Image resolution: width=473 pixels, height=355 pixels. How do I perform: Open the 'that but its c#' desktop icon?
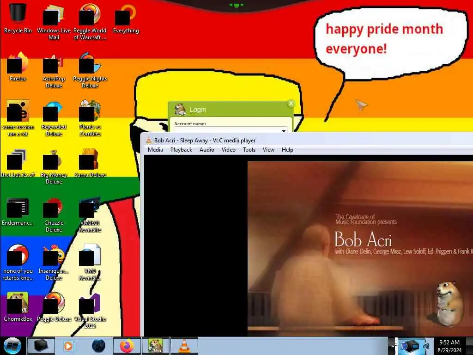tap(18, 163)
